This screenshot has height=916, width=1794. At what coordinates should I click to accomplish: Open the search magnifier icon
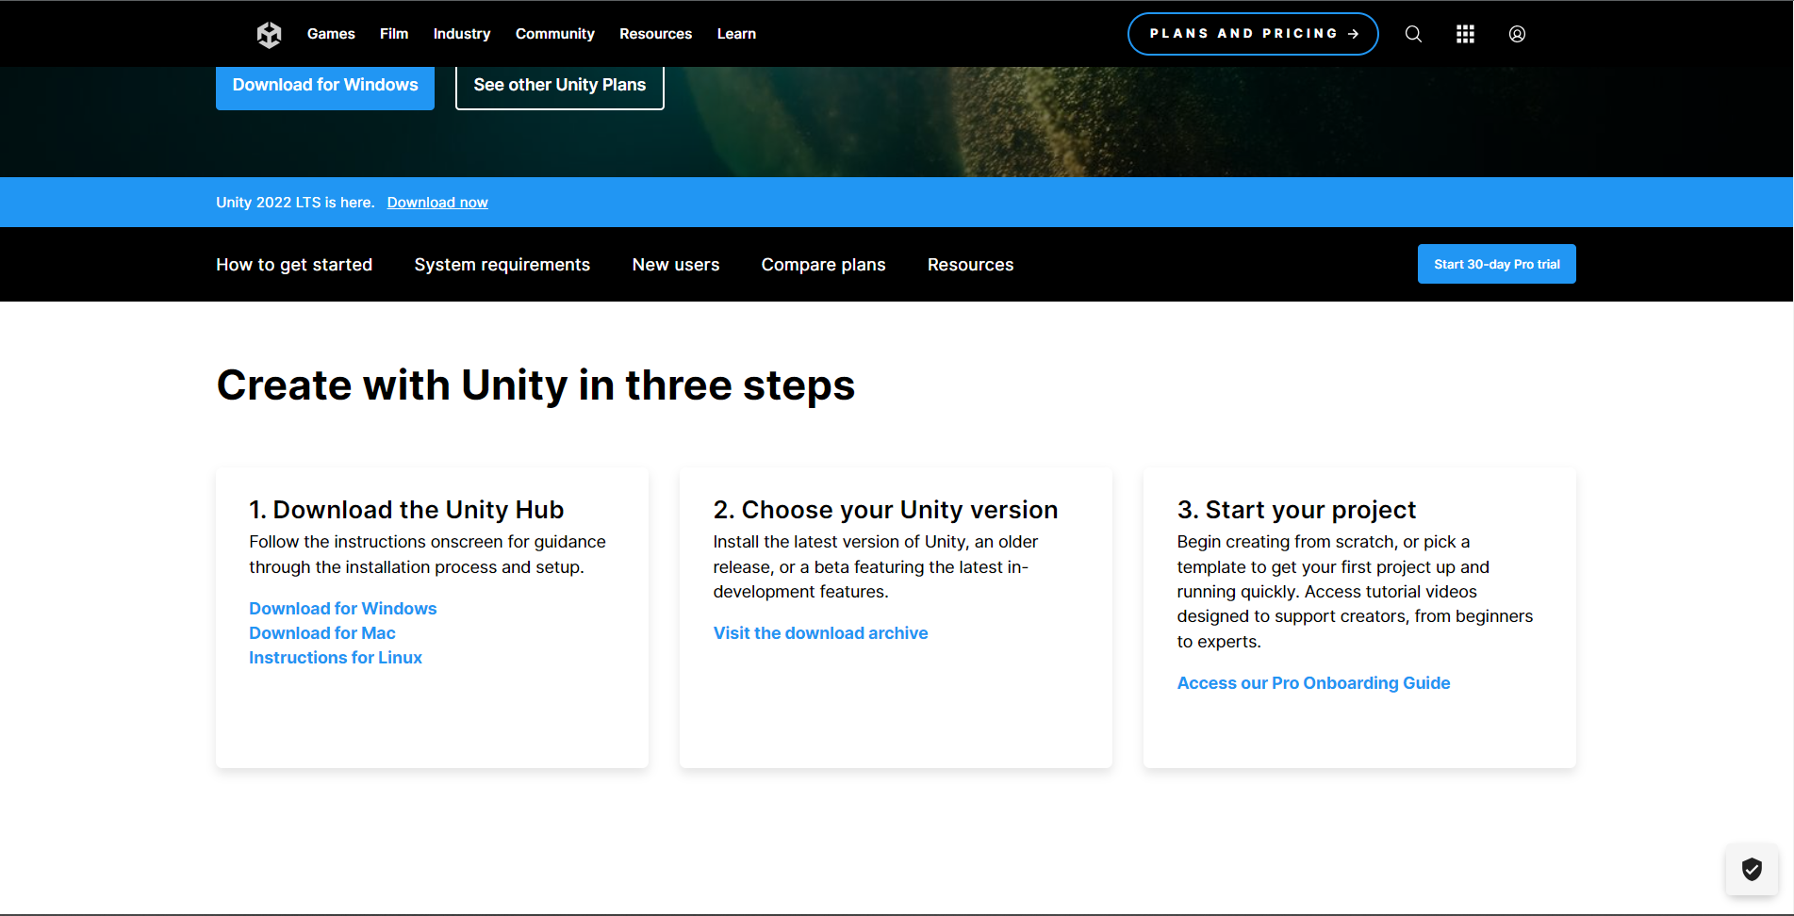[x=1413, y=34]
